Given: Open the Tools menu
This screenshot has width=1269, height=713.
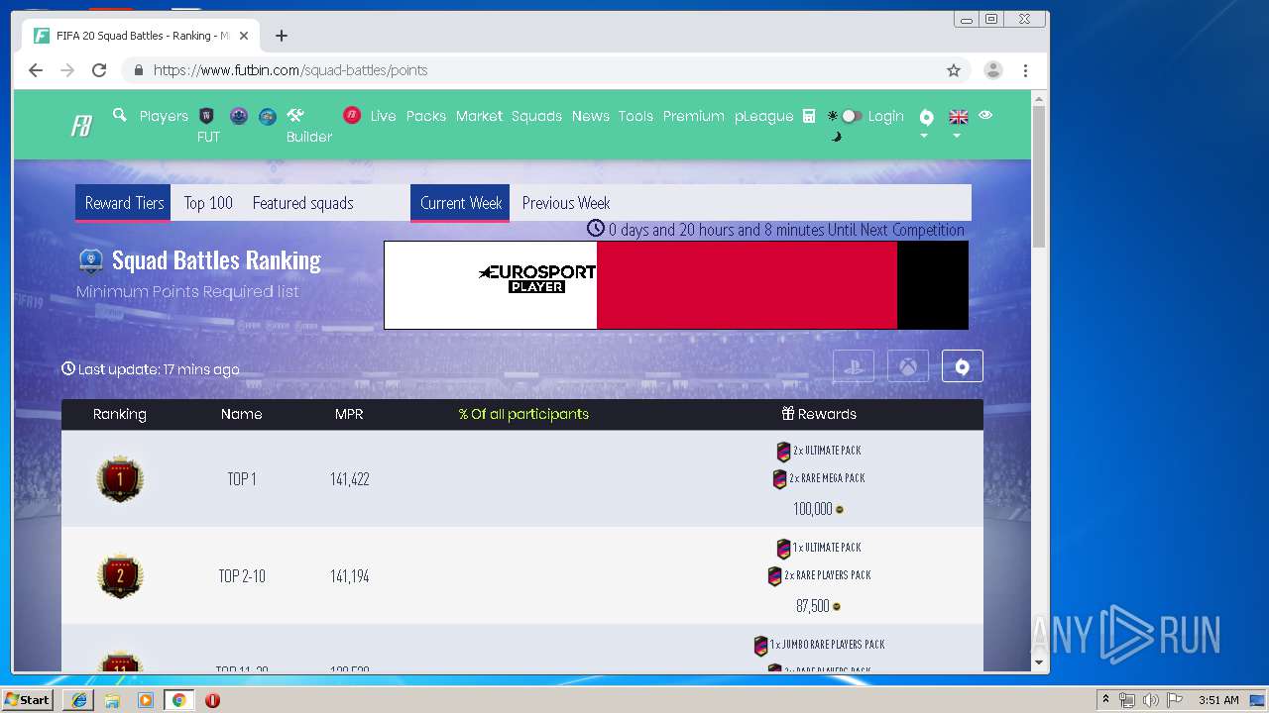Looking at the screenshot, I should click(635, 116).
